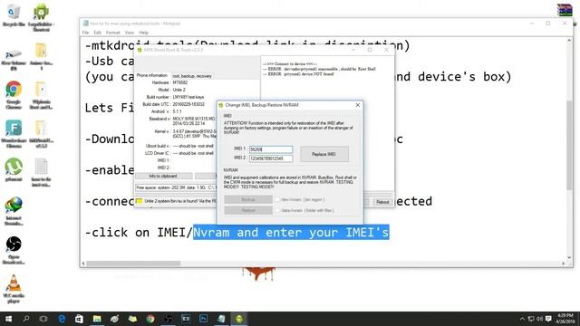Screen dimensions: 580x326
Task: Click the Replace IMEI button
Action: coord(324,154)
